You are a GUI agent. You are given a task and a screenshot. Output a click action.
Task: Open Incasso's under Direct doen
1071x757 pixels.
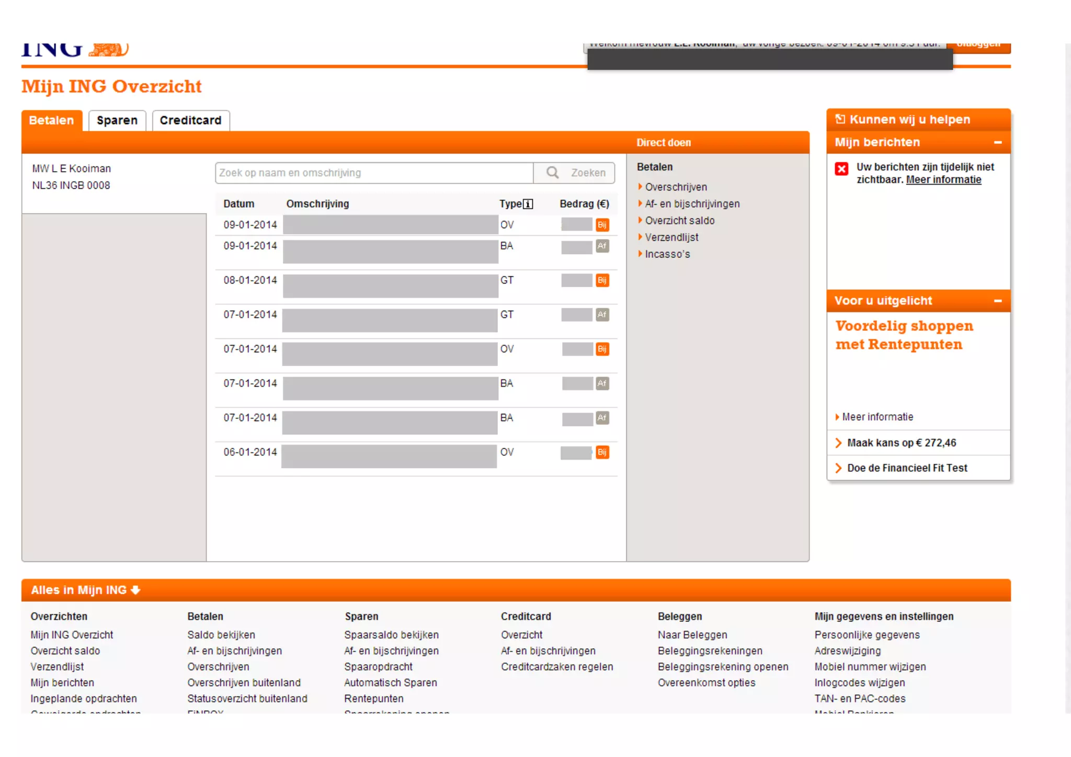pyautogui.click(x=667, y=254)
